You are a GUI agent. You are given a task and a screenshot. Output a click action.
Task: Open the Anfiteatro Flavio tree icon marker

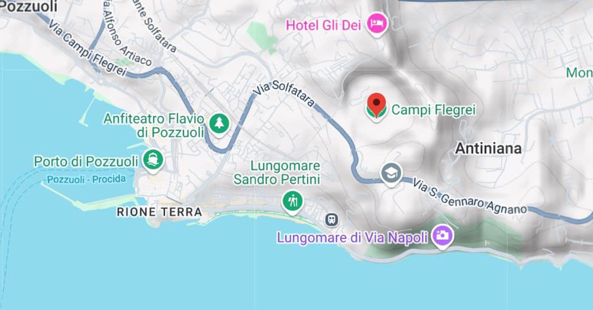(x=219, y=123)
